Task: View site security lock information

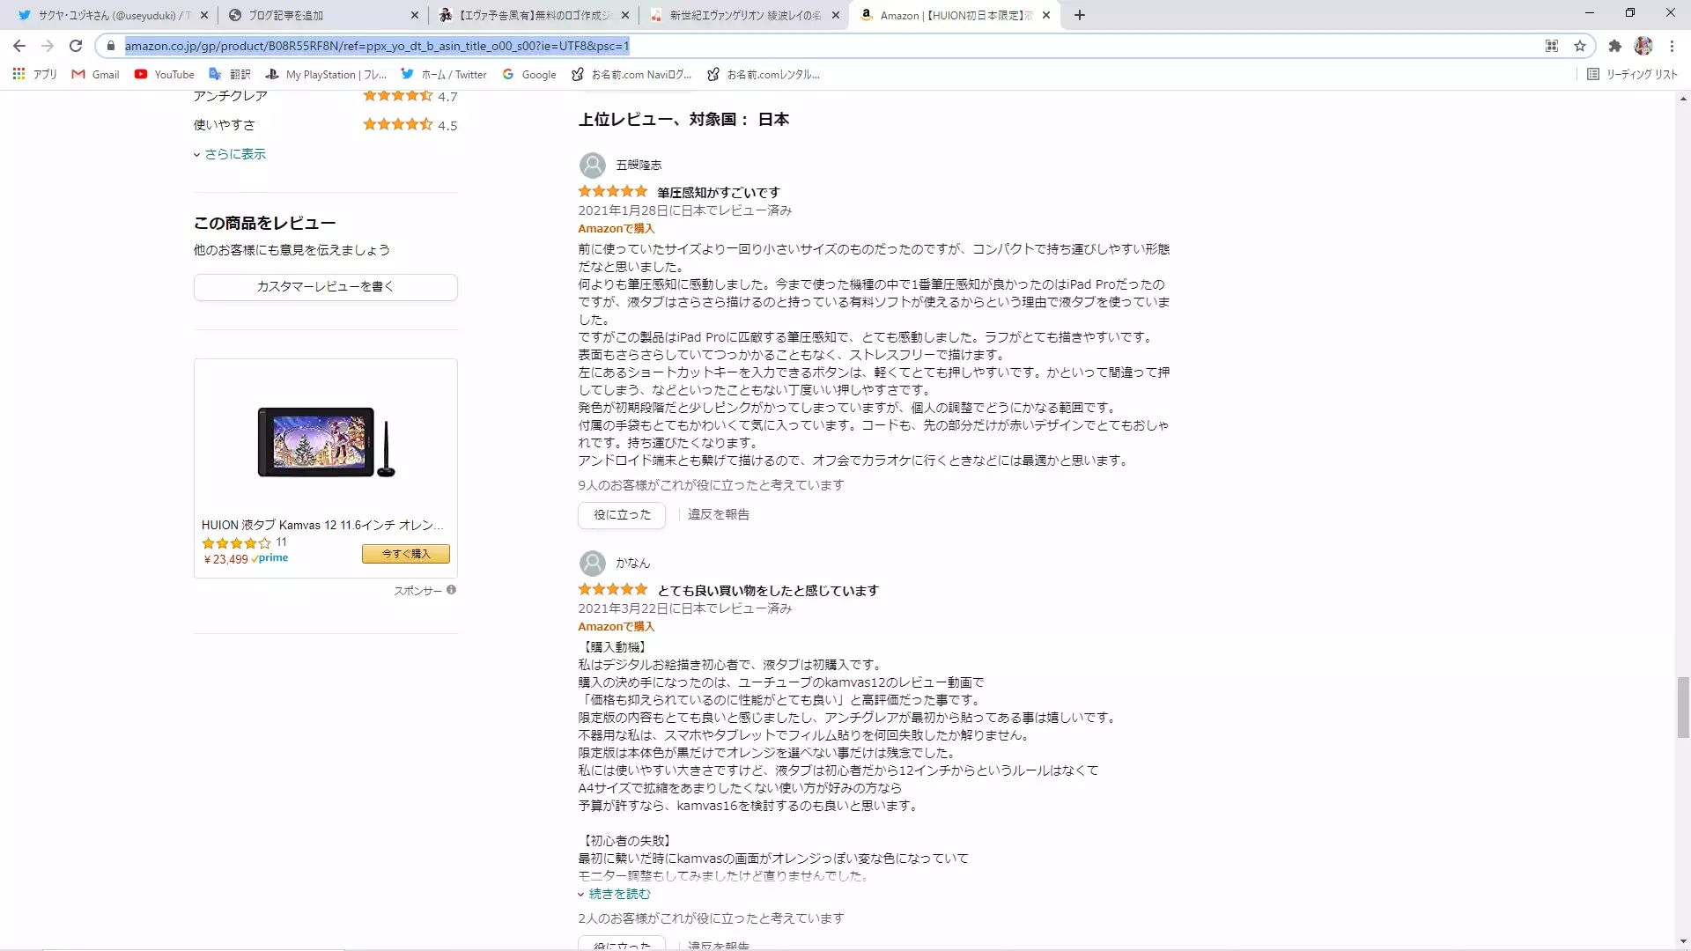Action: (110, 46)
